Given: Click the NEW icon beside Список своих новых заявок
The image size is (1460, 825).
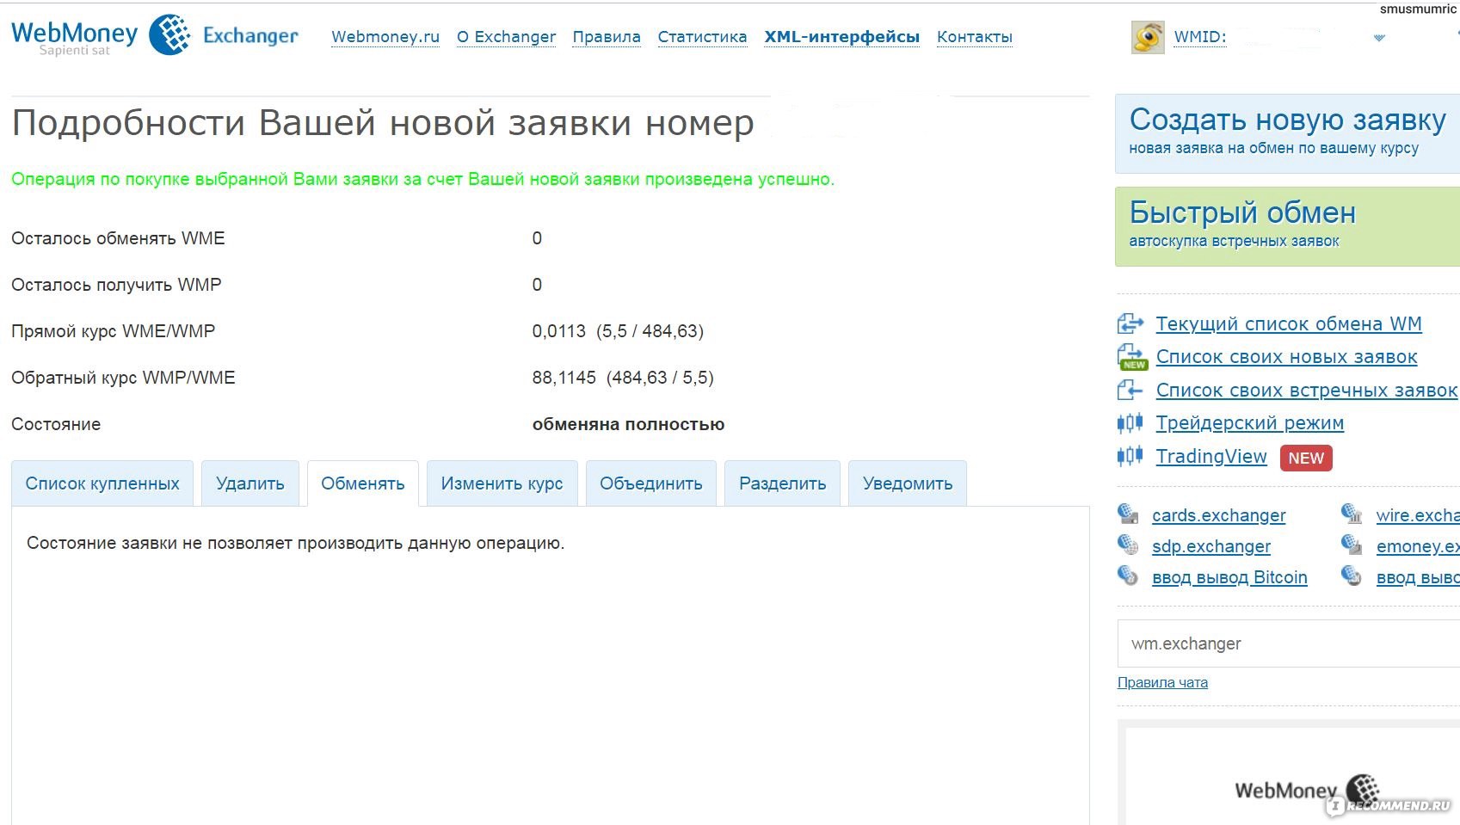Looking at the screenshot, I should (x=1131, y=357).
